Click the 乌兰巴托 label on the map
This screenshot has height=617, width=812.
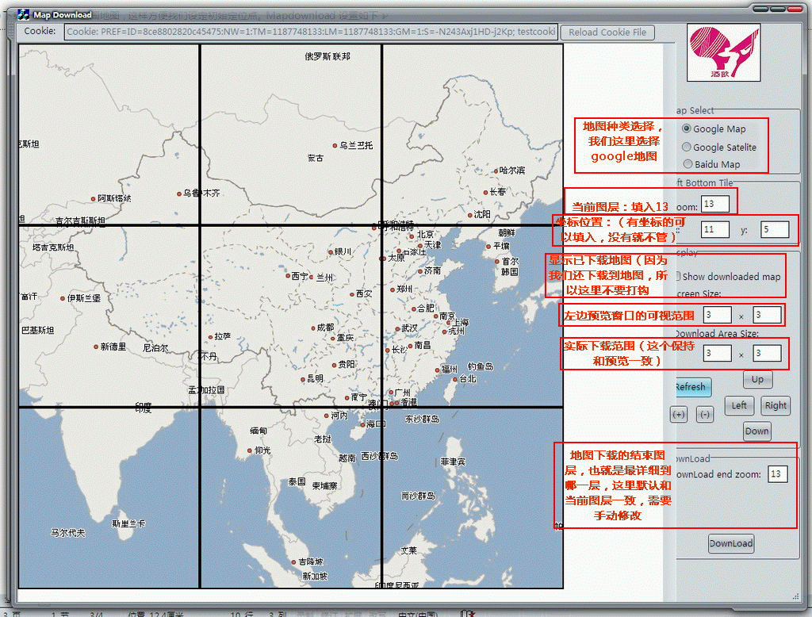356,146
